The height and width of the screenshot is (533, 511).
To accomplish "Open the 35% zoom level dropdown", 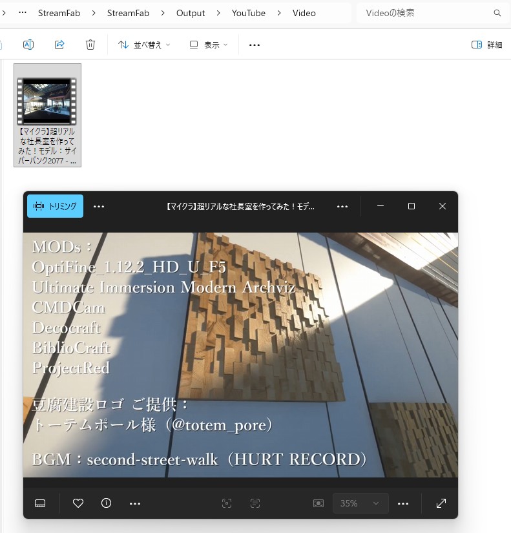I will click(x=360, y=503).
